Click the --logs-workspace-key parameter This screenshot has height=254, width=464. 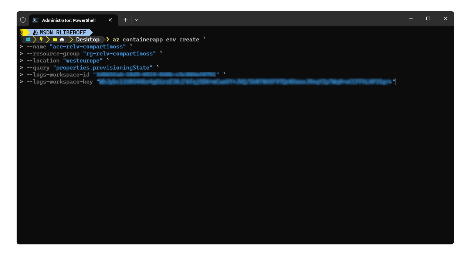60,82
